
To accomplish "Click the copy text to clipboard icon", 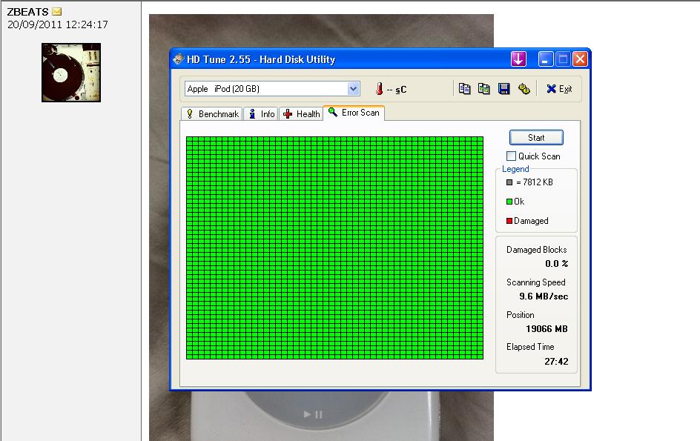I will (465, 89).
